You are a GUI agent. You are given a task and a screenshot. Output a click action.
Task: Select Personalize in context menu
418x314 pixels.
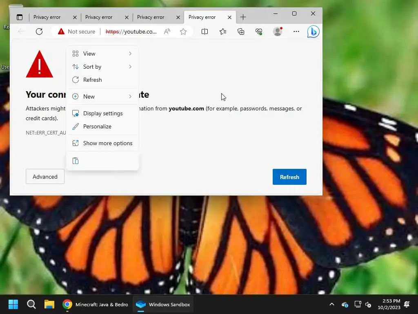tap(102, 127)
